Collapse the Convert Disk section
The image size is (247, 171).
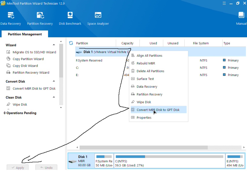point(54,81)
